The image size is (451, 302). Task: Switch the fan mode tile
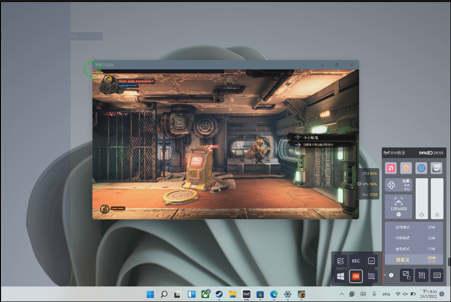point(398,185)
